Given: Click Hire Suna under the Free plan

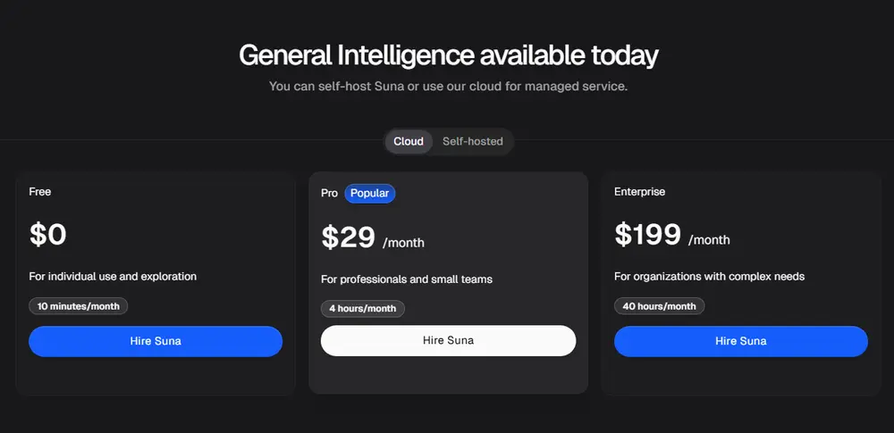Looking at the screenshot, I should point(156,341).
